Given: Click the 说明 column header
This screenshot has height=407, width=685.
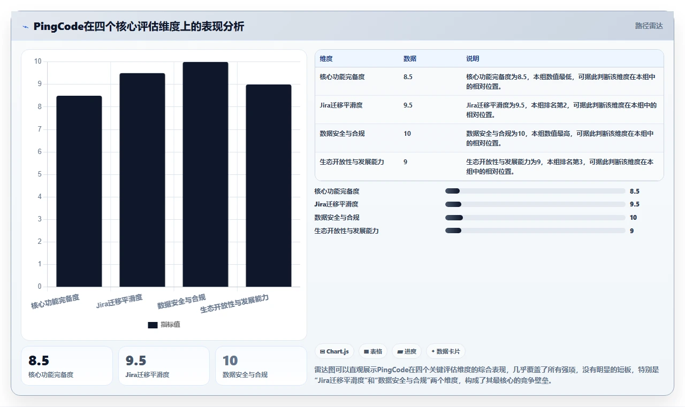Looking at the screenshot, I should point(473,58).
